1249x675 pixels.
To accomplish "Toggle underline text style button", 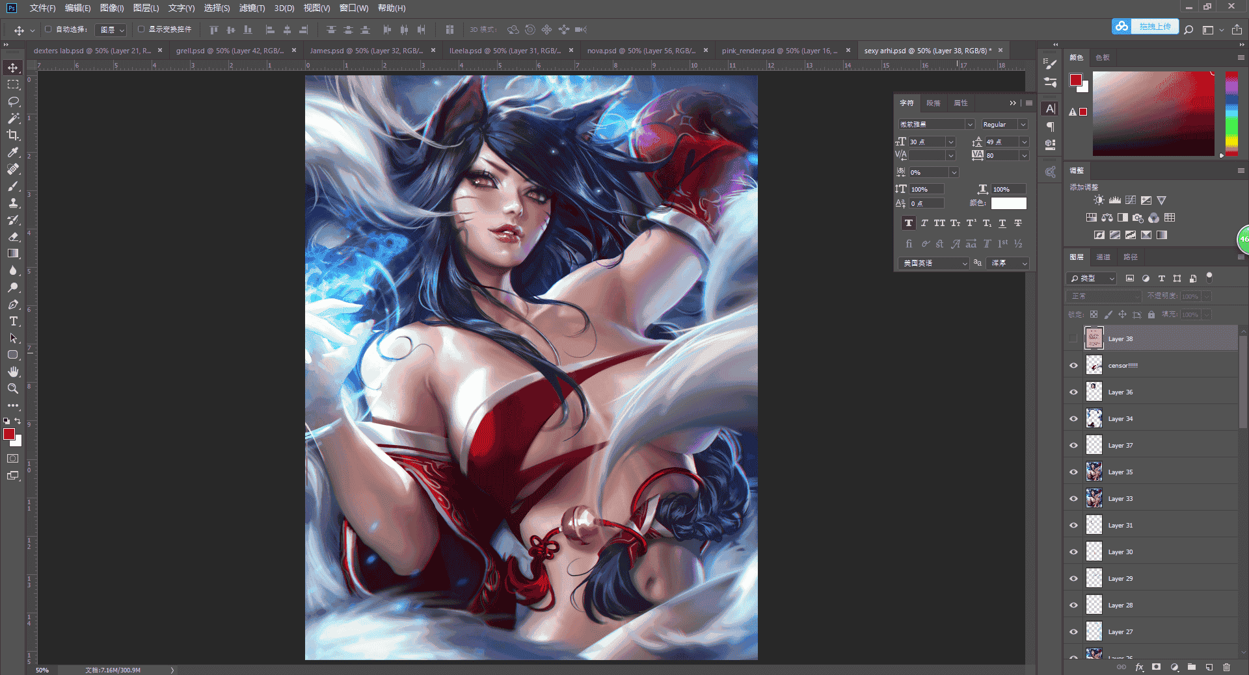I will click(x=1002, y=223).
